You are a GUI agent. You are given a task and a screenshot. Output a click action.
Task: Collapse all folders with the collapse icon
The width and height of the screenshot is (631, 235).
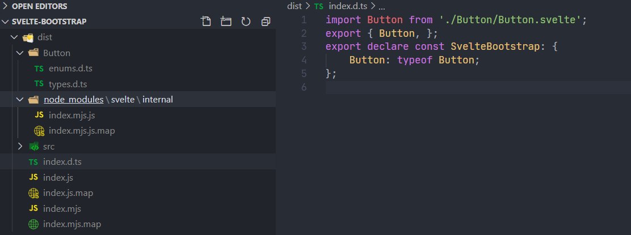point(266,22)
